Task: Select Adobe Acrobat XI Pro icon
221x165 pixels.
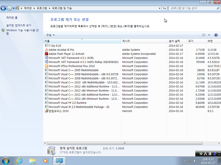Action: tap(46, 49)
